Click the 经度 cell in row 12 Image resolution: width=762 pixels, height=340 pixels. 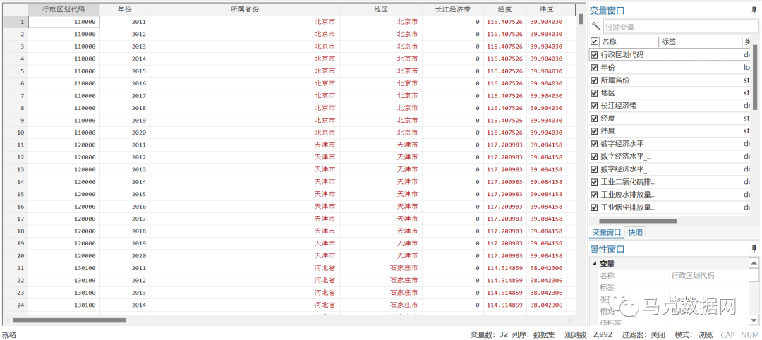coord(505,157)
